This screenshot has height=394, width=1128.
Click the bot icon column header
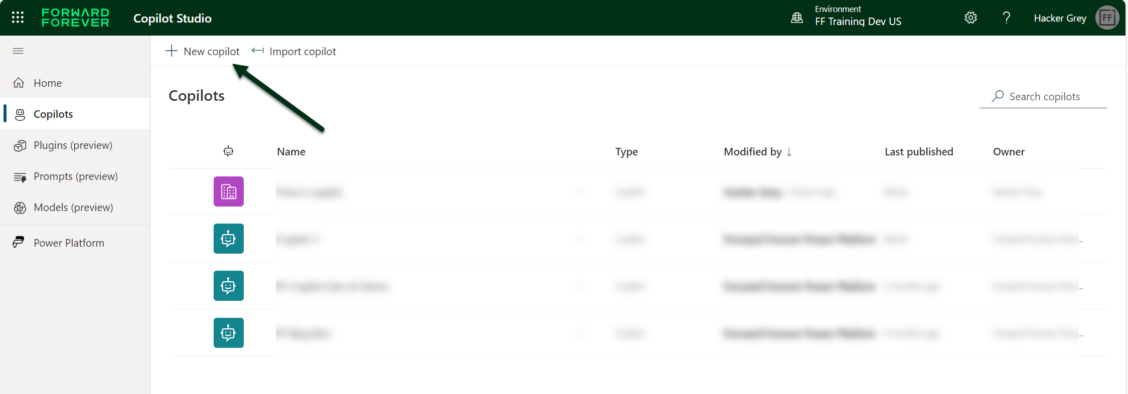(x=228, y=151)
